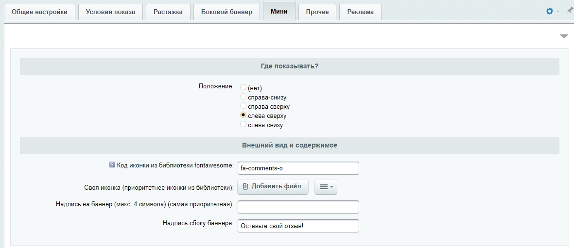Click the "Надпись сбоку баннера" text field
Image resolution: width=574 pixels, height=248 pixels.
(x=298, y=226)
